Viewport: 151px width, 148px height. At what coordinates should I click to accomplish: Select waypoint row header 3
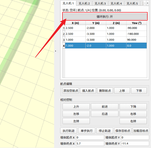[64, 40]
